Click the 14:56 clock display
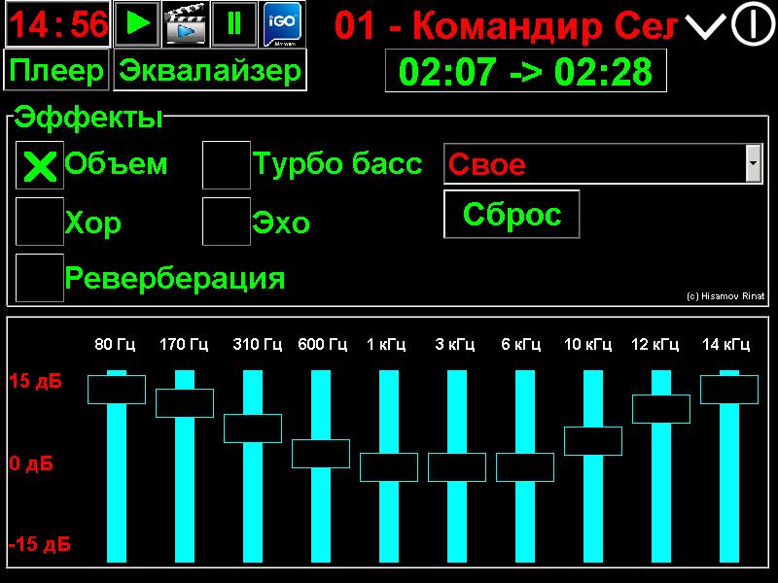Viewport: 778px width, 583px height. 58,23
